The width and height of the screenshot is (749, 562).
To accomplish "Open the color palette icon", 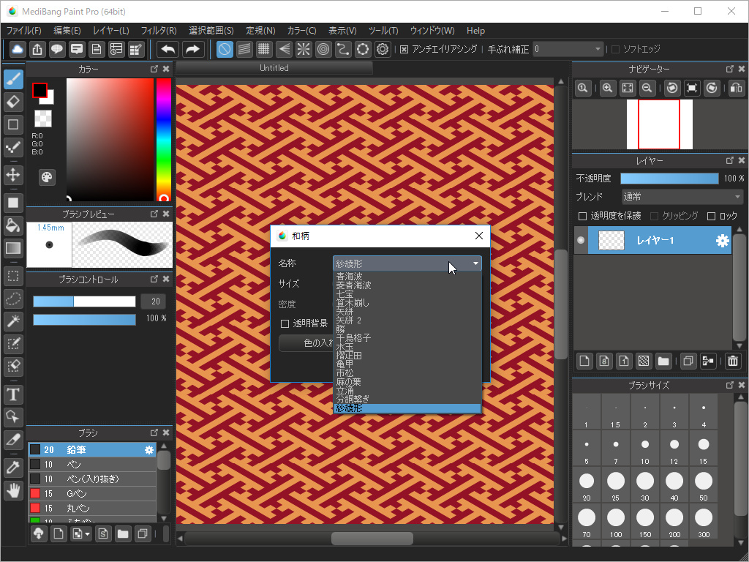I will [47, 178].
